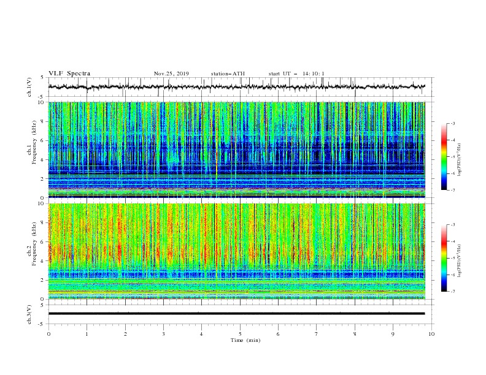Click the "VLF Spectra" title text
Viewport: 486px width, 375px height.
(x=69, y=74)
